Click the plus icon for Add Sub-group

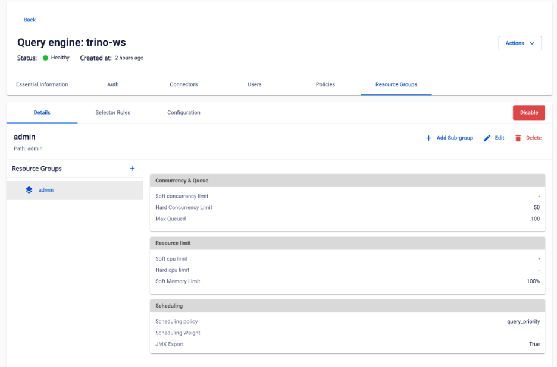point(429,138)
